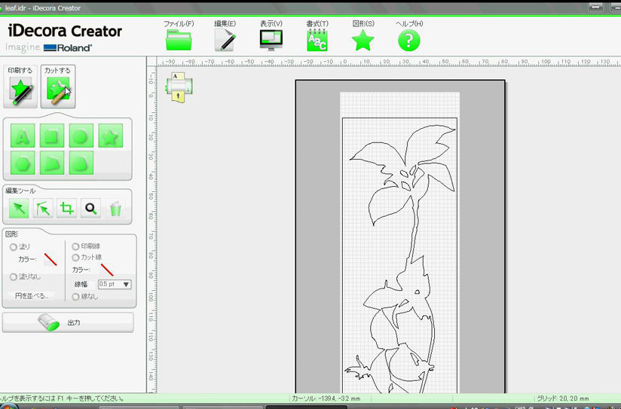
Task: Select the magnifier zoom tool
Action: coord(91,209)
